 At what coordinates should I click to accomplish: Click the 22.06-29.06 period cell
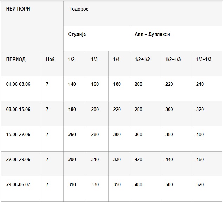point(18,160)
